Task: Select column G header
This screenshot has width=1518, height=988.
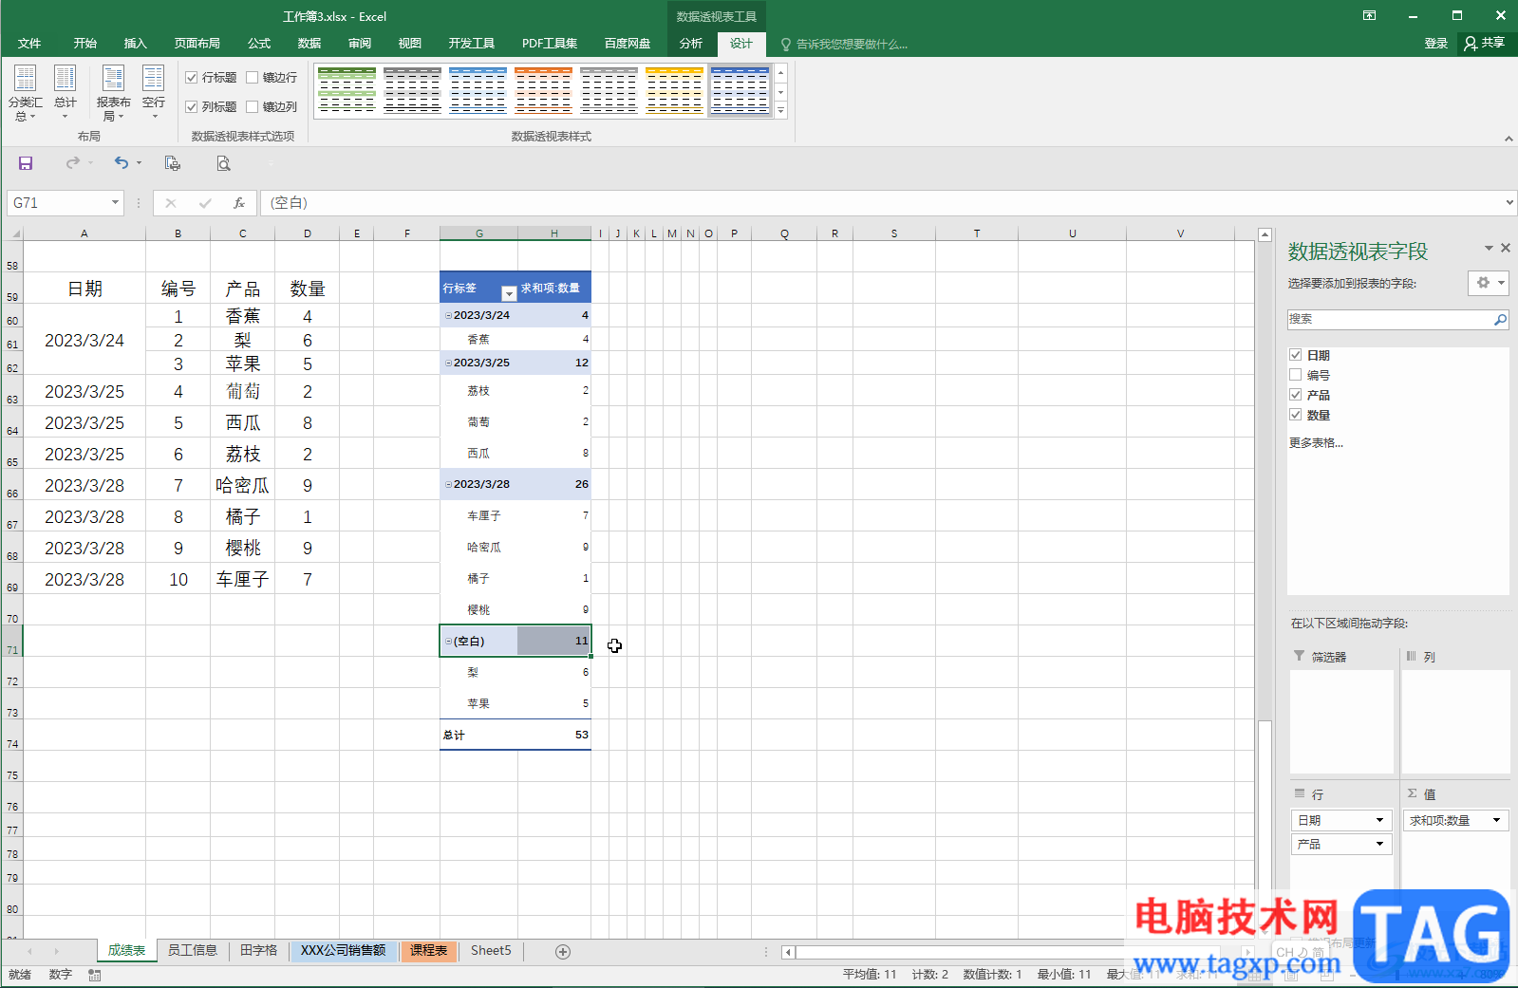Action: [x=478, y=233]
